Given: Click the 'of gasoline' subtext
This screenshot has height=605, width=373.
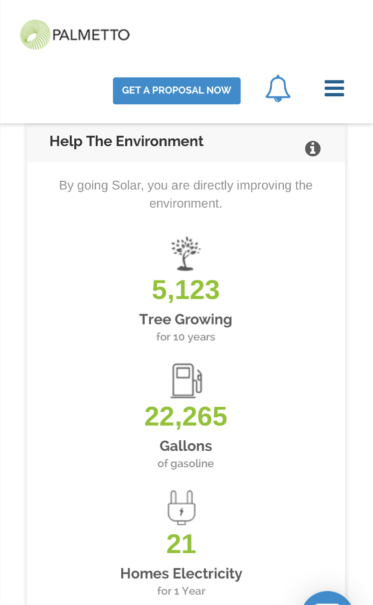Looking at the screenshot, I should (186, 464).
